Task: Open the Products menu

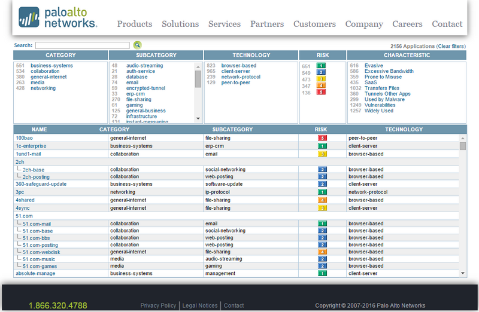Action: pyautogui.click(x=134, y=25)
